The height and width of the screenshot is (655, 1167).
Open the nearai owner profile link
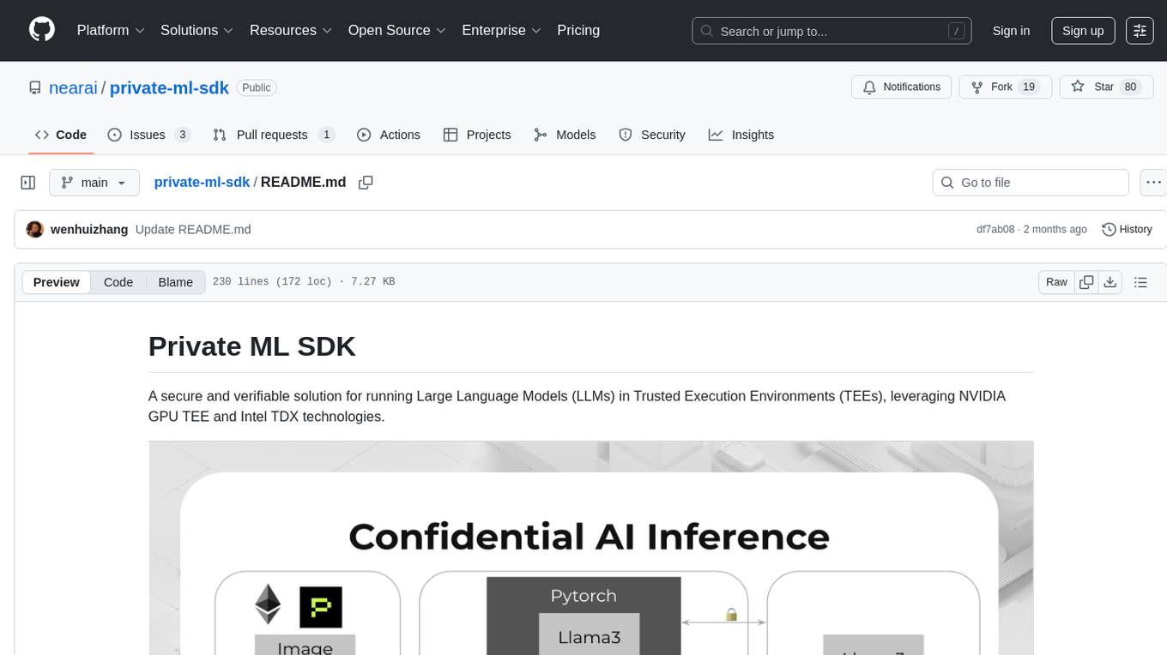click(73, 87)
